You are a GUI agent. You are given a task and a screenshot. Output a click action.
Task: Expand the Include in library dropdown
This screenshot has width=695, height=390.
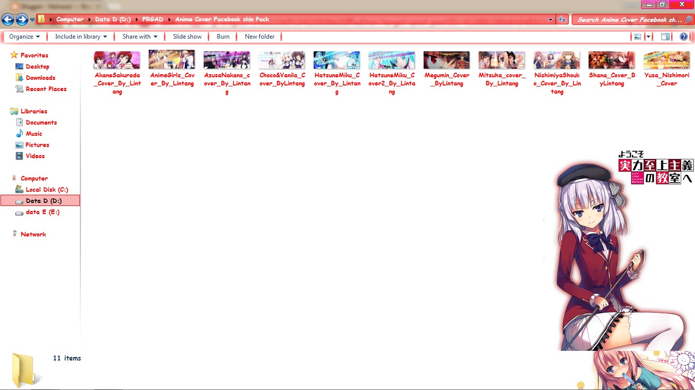pyautogui.click(x=80, y=36)
